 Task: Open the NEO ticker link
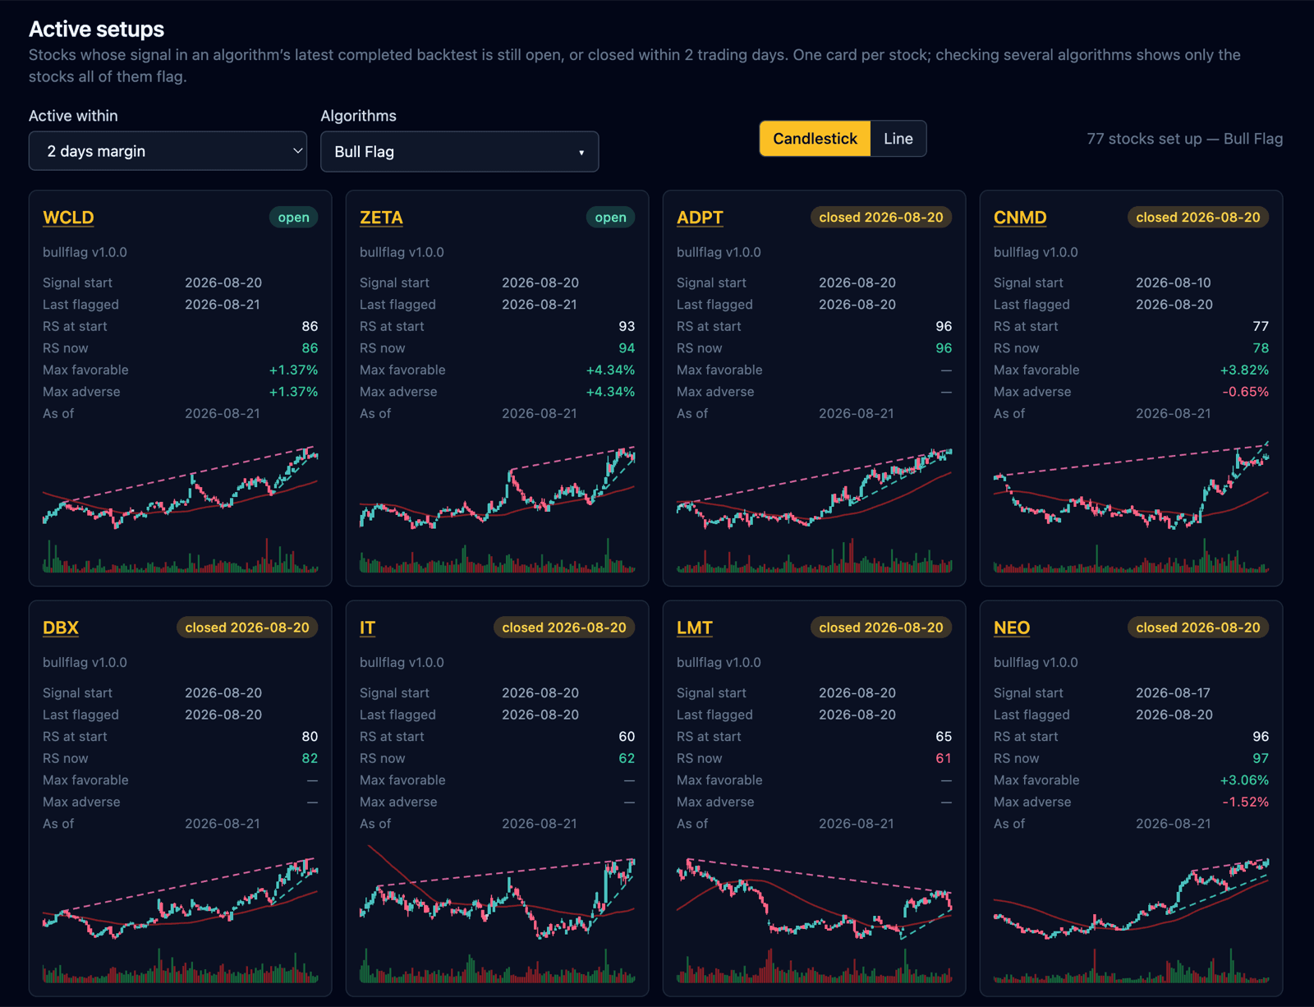[x=1012, y=628]
